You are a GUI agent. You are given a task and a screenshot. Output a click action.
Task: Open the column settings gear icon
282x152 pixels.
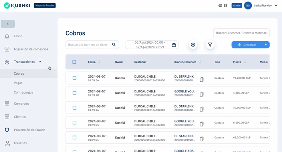[x=193, y=45]
